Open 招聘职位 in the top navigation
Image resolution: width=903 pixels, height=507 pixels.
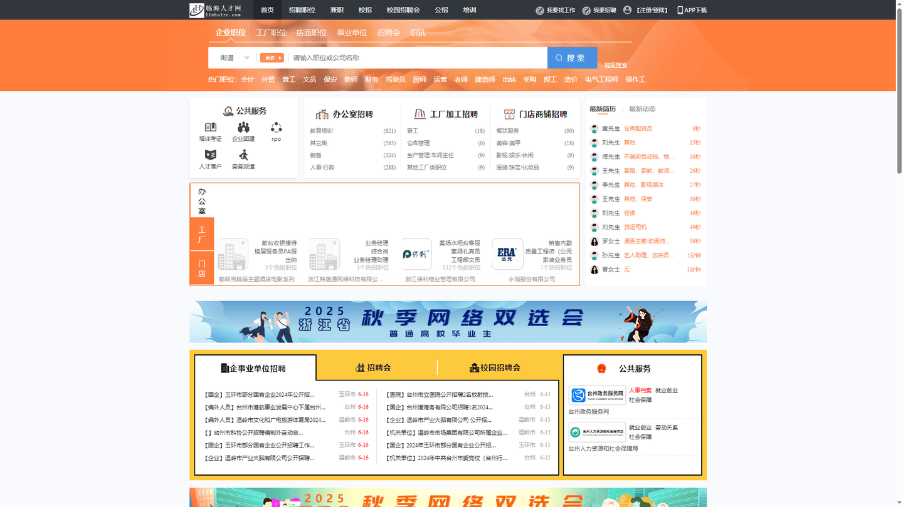coord(302,10)
